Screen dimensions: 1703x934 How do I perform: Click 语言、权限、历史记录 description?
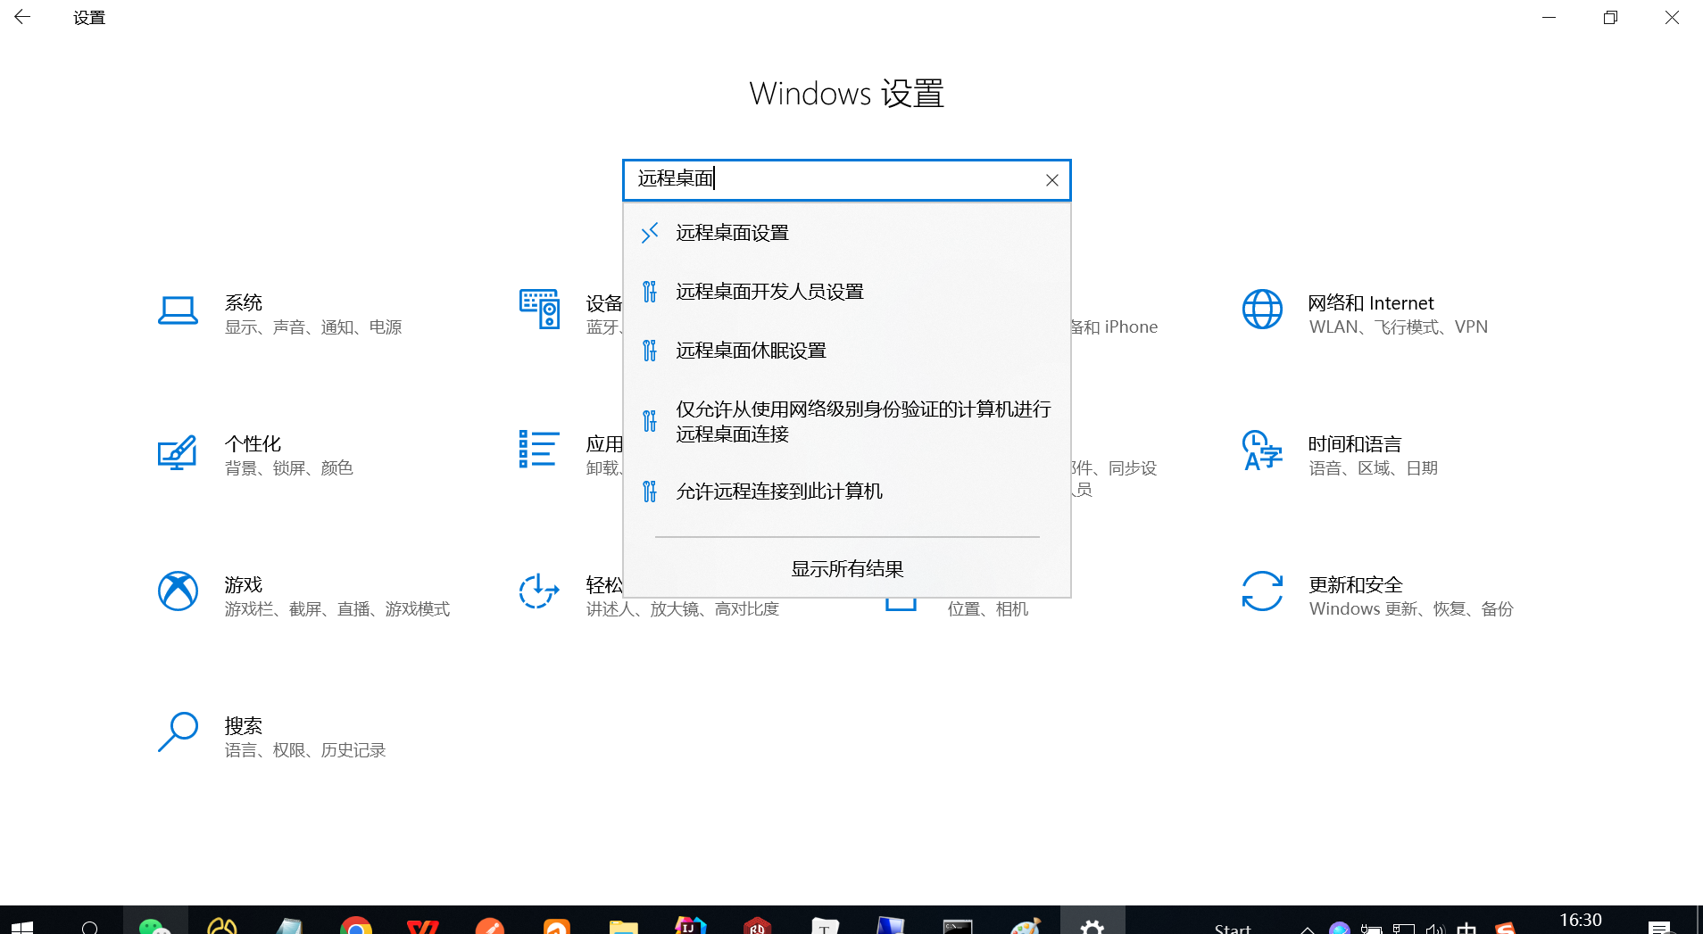pyautogui.click(x=305, y=750)
